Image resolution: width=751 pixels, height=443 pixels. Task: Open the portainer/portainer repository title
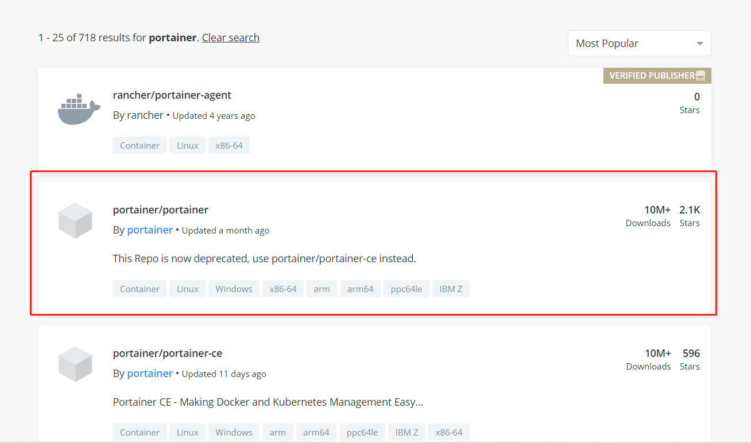tap(161, 210)
